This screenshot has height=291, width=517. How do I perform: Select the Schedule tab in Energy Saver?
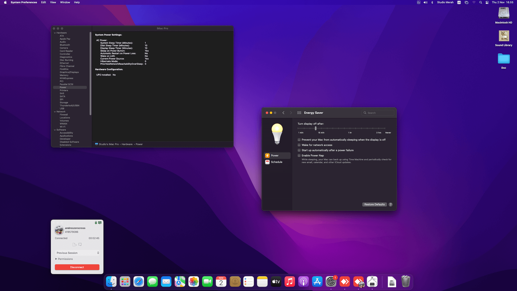(277, 162)
